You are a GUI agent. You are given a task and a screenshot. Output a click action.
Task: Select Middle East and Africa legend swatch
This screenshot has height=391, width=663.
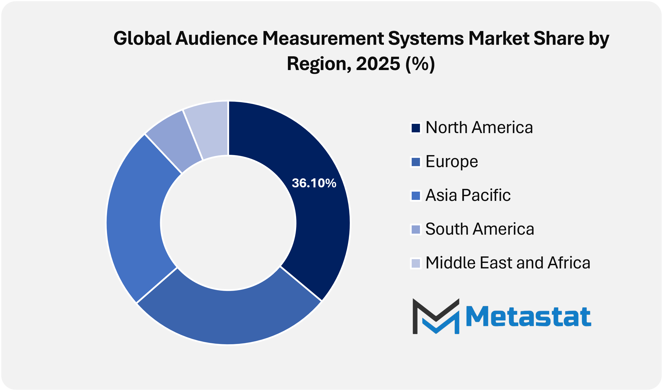[x=416, y=263]
